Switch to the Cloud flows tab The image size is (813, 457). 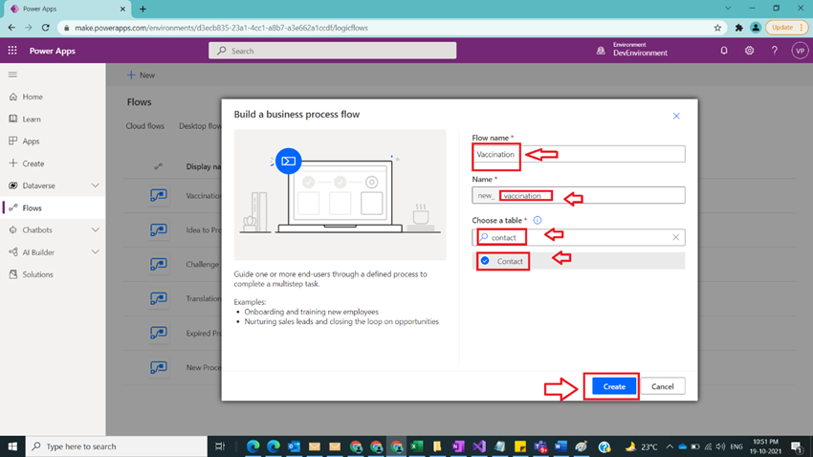coord(144,126)
